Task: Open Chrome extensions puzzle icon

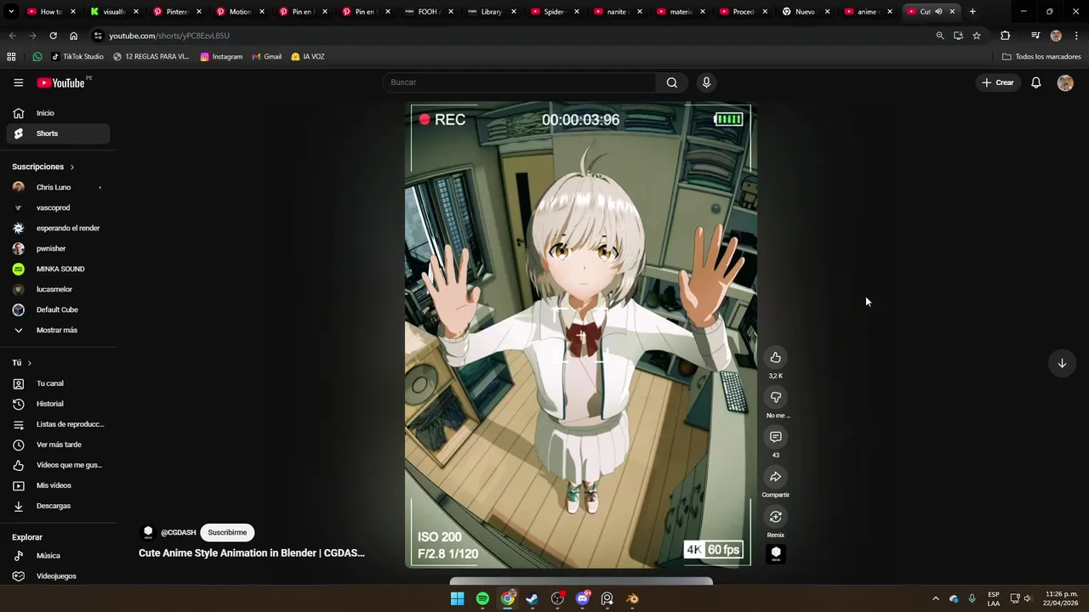Action: click(1005, 36)
